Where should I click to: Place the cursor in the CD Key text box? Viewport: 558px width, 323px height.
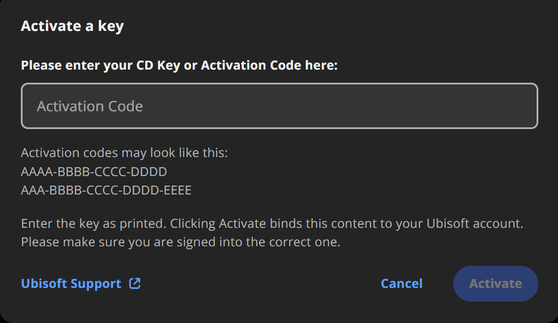pos(280,106)
